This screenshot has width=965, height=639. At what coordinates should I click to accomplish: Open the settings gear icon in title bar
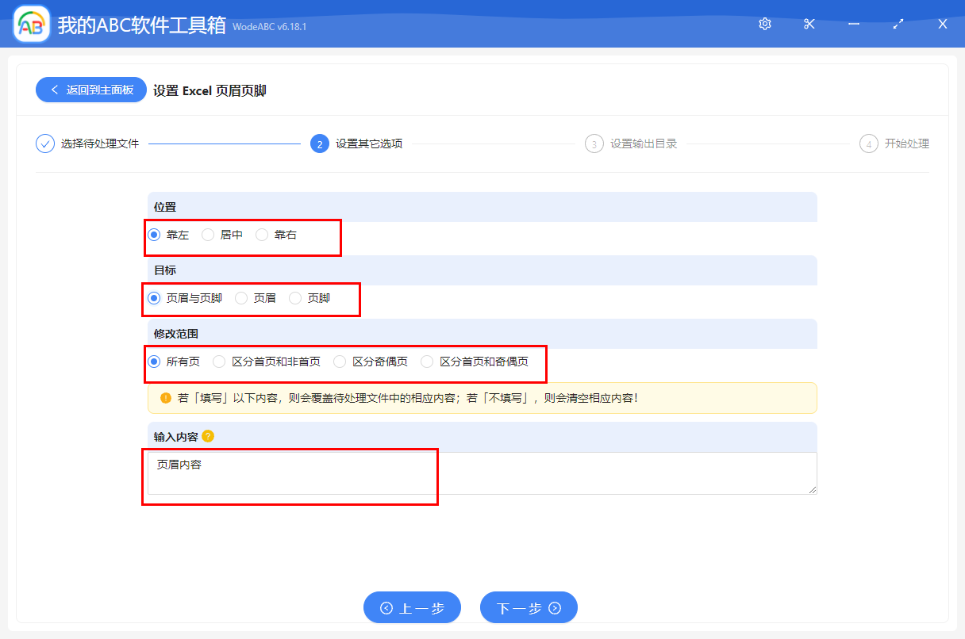click(765, 24)
